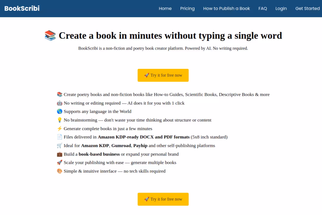This screenshot has width=322, height=215.
Task: Click the text No brainstorming
Action: [80, 120]
